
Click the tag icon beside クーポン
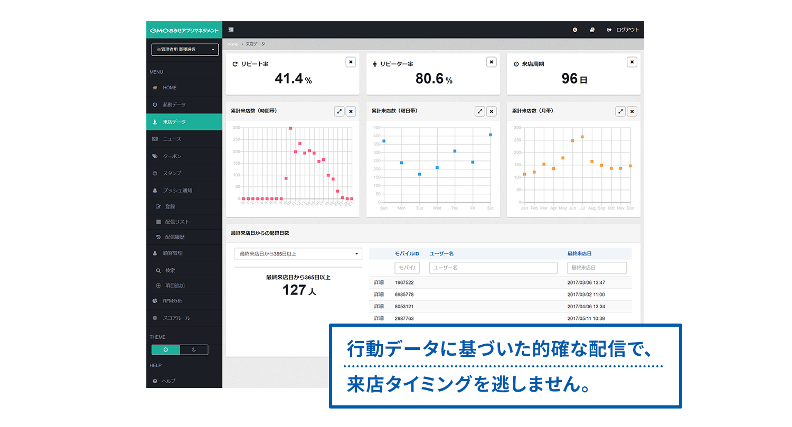[155, 156]
